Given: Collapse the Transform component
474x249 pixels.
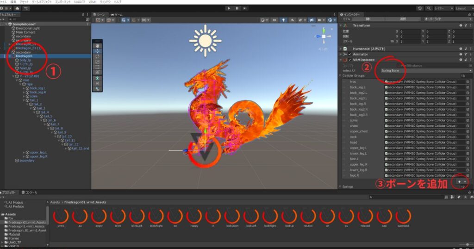Looking at the screenshot, I should [341, 25].
